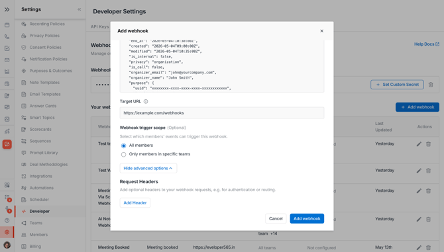Expand the collapsed left navigation rail
Screen dimensions: 444x252
coord(7,10)
